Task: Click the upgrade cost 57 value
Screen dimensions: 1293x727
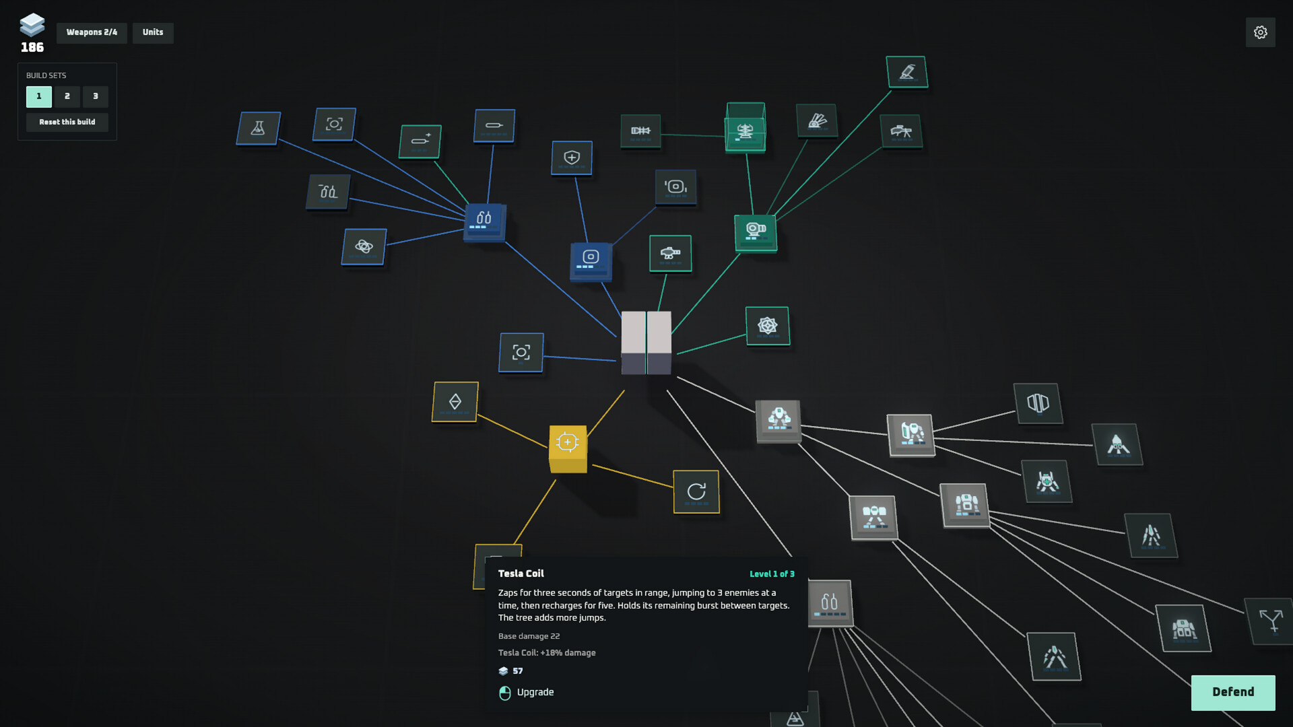Action: pos(517,671)
